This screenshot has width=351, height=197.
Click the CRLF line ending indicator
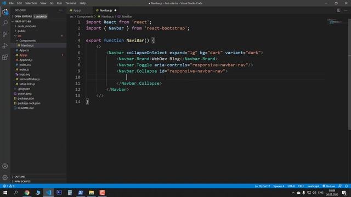tap(301, 186)
